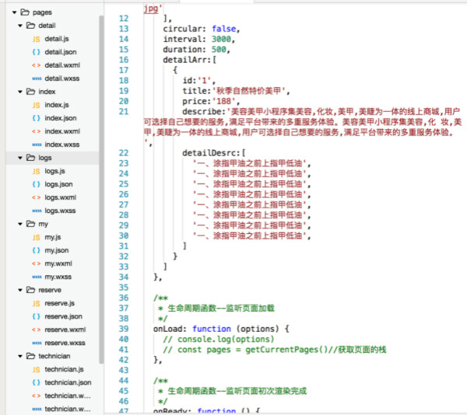Click the wxss icon of index.wxss

(37, 145)
